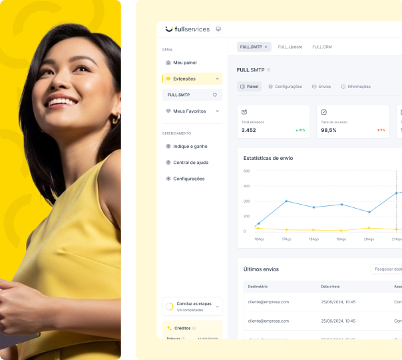Open the Informações sub-tab
Image resolution: width=402 pixels, height=360 pixels.
(356, 87)
